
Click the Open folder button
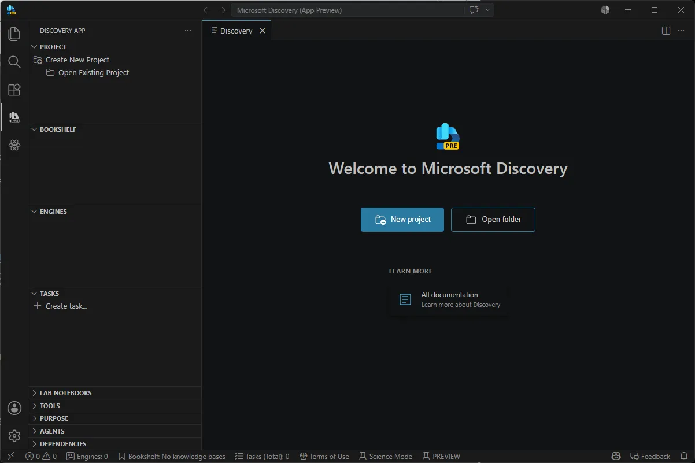coord(493,220)
